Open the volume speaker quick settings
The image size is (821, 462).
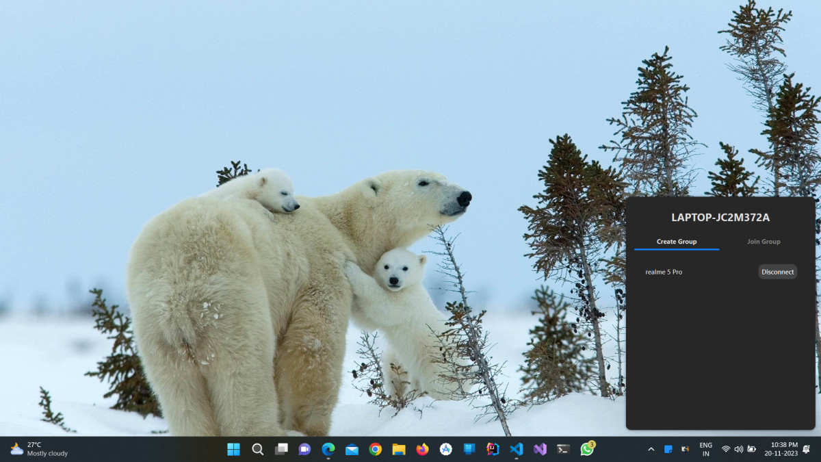click(x=738, y=449)
